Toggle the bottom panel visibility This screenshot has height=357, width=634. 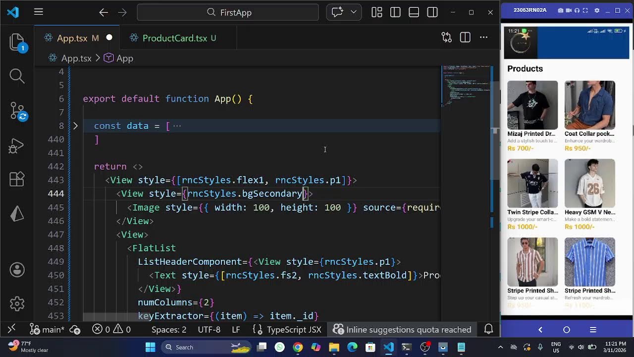coord(414,12)
